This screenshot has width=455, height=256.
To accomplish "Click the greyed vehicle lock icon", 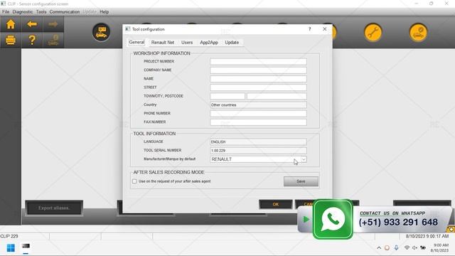I will tap(53, 40).
